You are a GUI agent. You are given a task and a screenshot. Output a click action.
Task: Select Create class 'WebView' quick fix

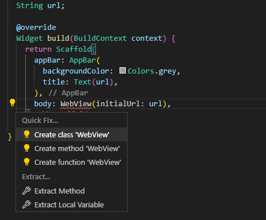71,134
